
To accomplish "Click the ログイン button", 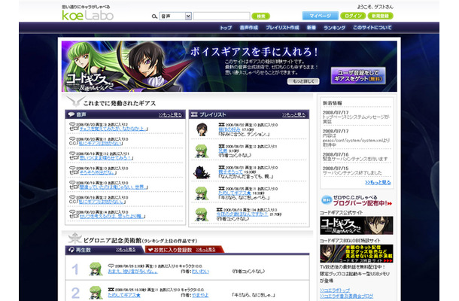I will click(x=353, y=16).
